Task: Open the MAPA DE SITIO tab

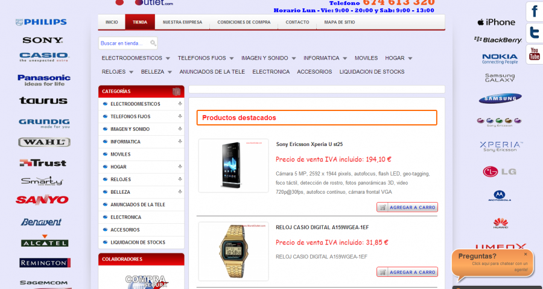Action: pyautogui.click(x=339, y=22)
